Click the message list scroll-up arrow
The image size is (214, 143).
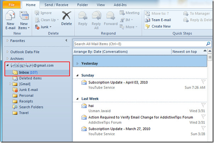(210, 51)
